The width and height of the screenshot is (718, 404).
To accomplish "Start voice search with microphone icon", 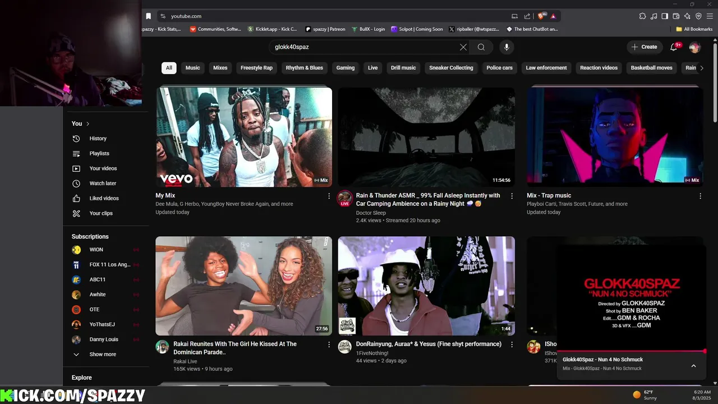I will (x=507, y=47).
